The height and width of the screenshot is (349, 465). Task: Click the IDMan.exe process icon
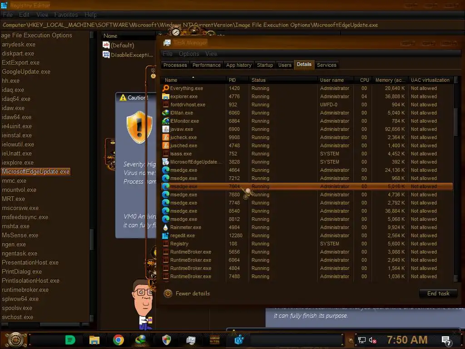coord(165,113)
